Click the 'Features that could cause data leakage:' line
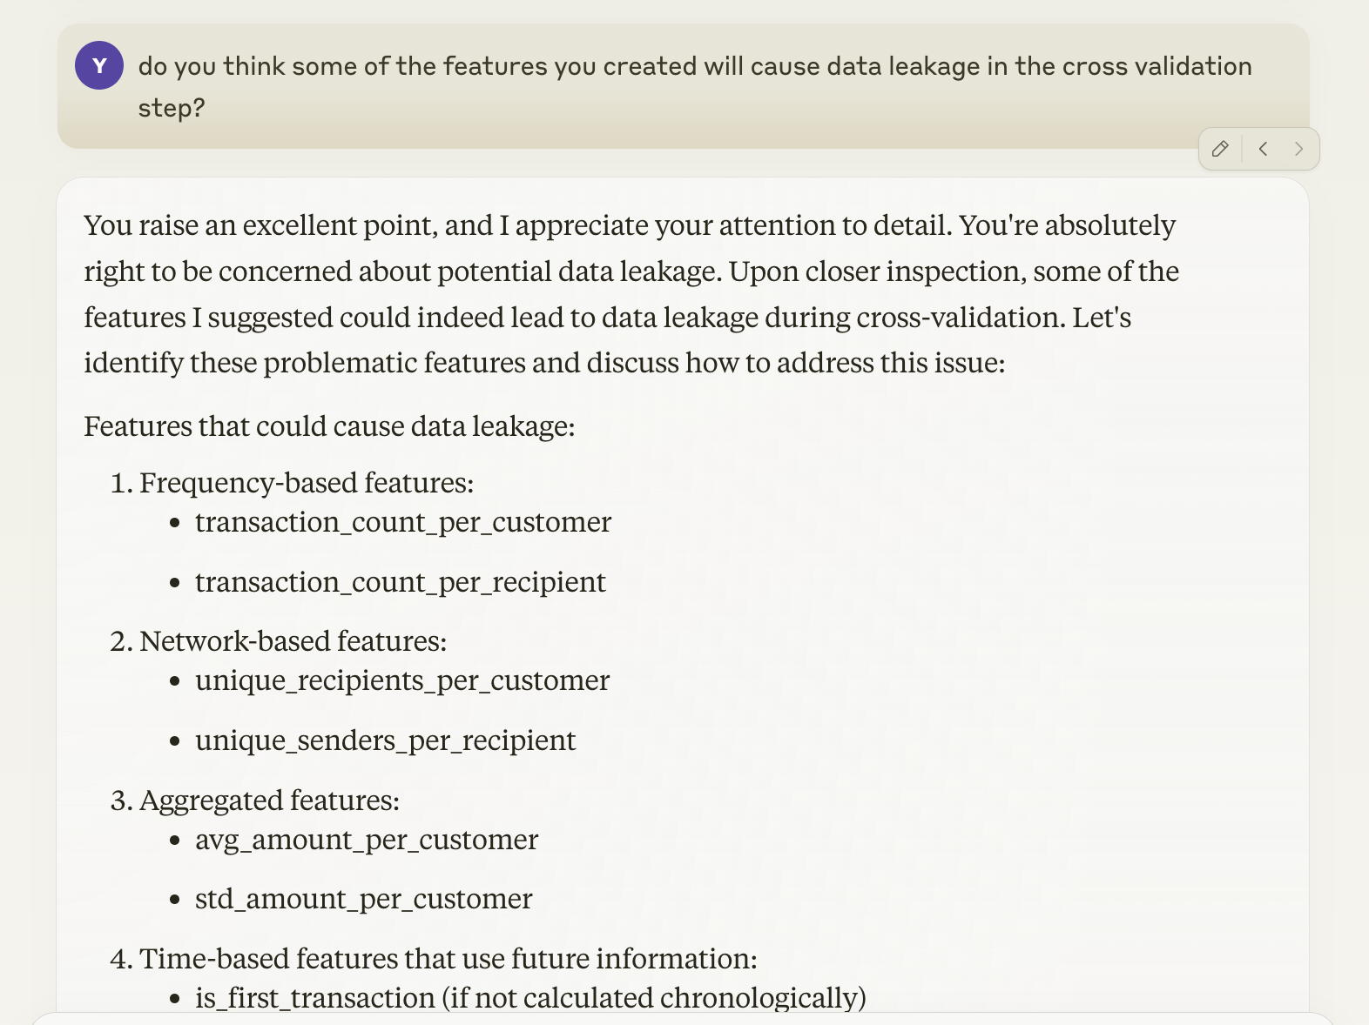Image resolution: width=1369 pixels, height=1025 pixels. click(x=329, y=426)
